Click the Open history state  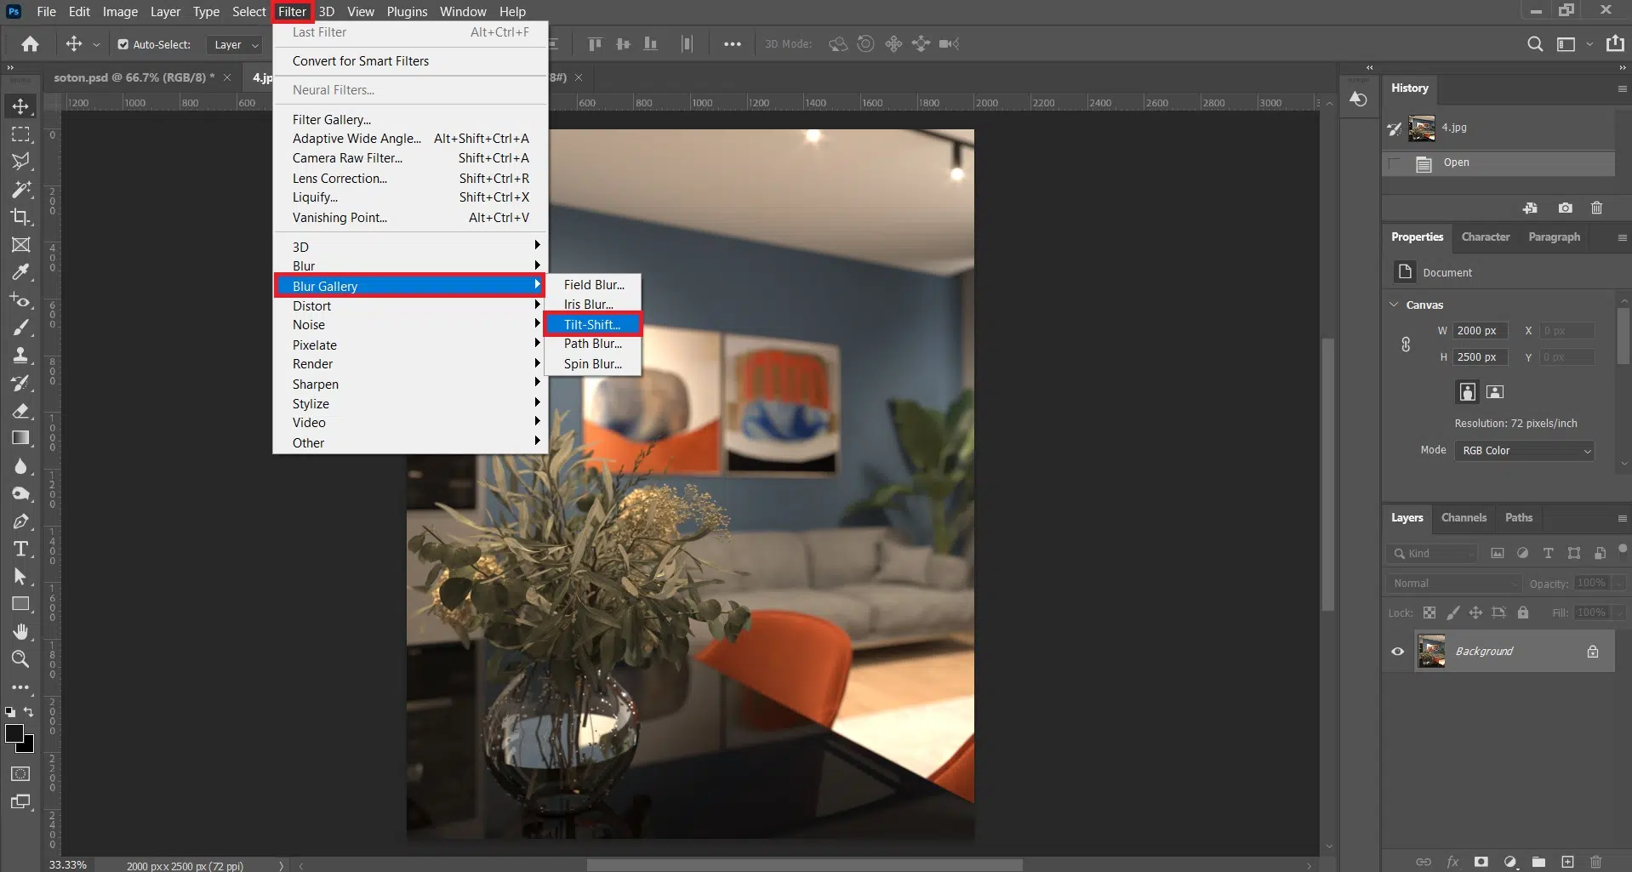pos(1456,162)
